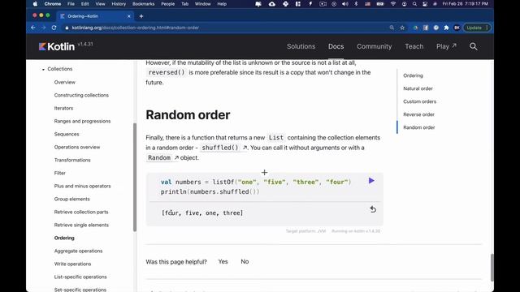Jump to Custom orders section
Screen dimensions: 520x292
(x=419, y=101)
